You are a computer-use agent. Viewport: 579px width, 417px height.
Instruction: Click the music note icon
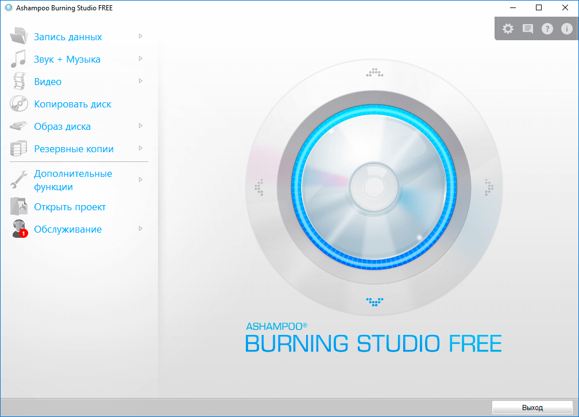pyautogui.click(x=19, y=59)
